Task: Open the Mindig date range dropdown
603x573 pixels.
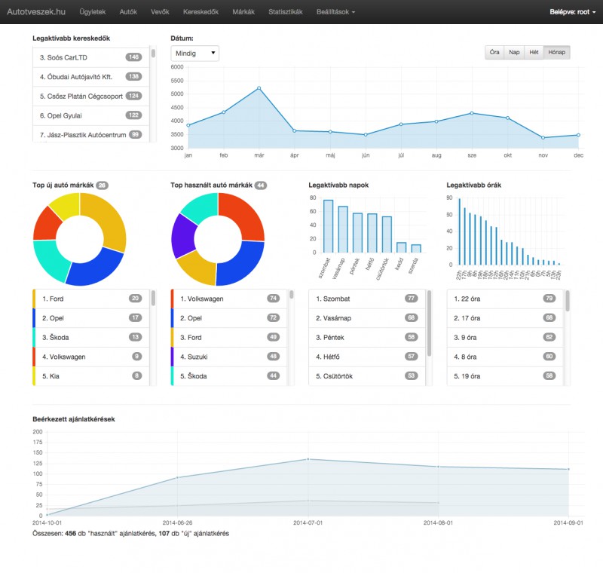Action: pos(195,53)
